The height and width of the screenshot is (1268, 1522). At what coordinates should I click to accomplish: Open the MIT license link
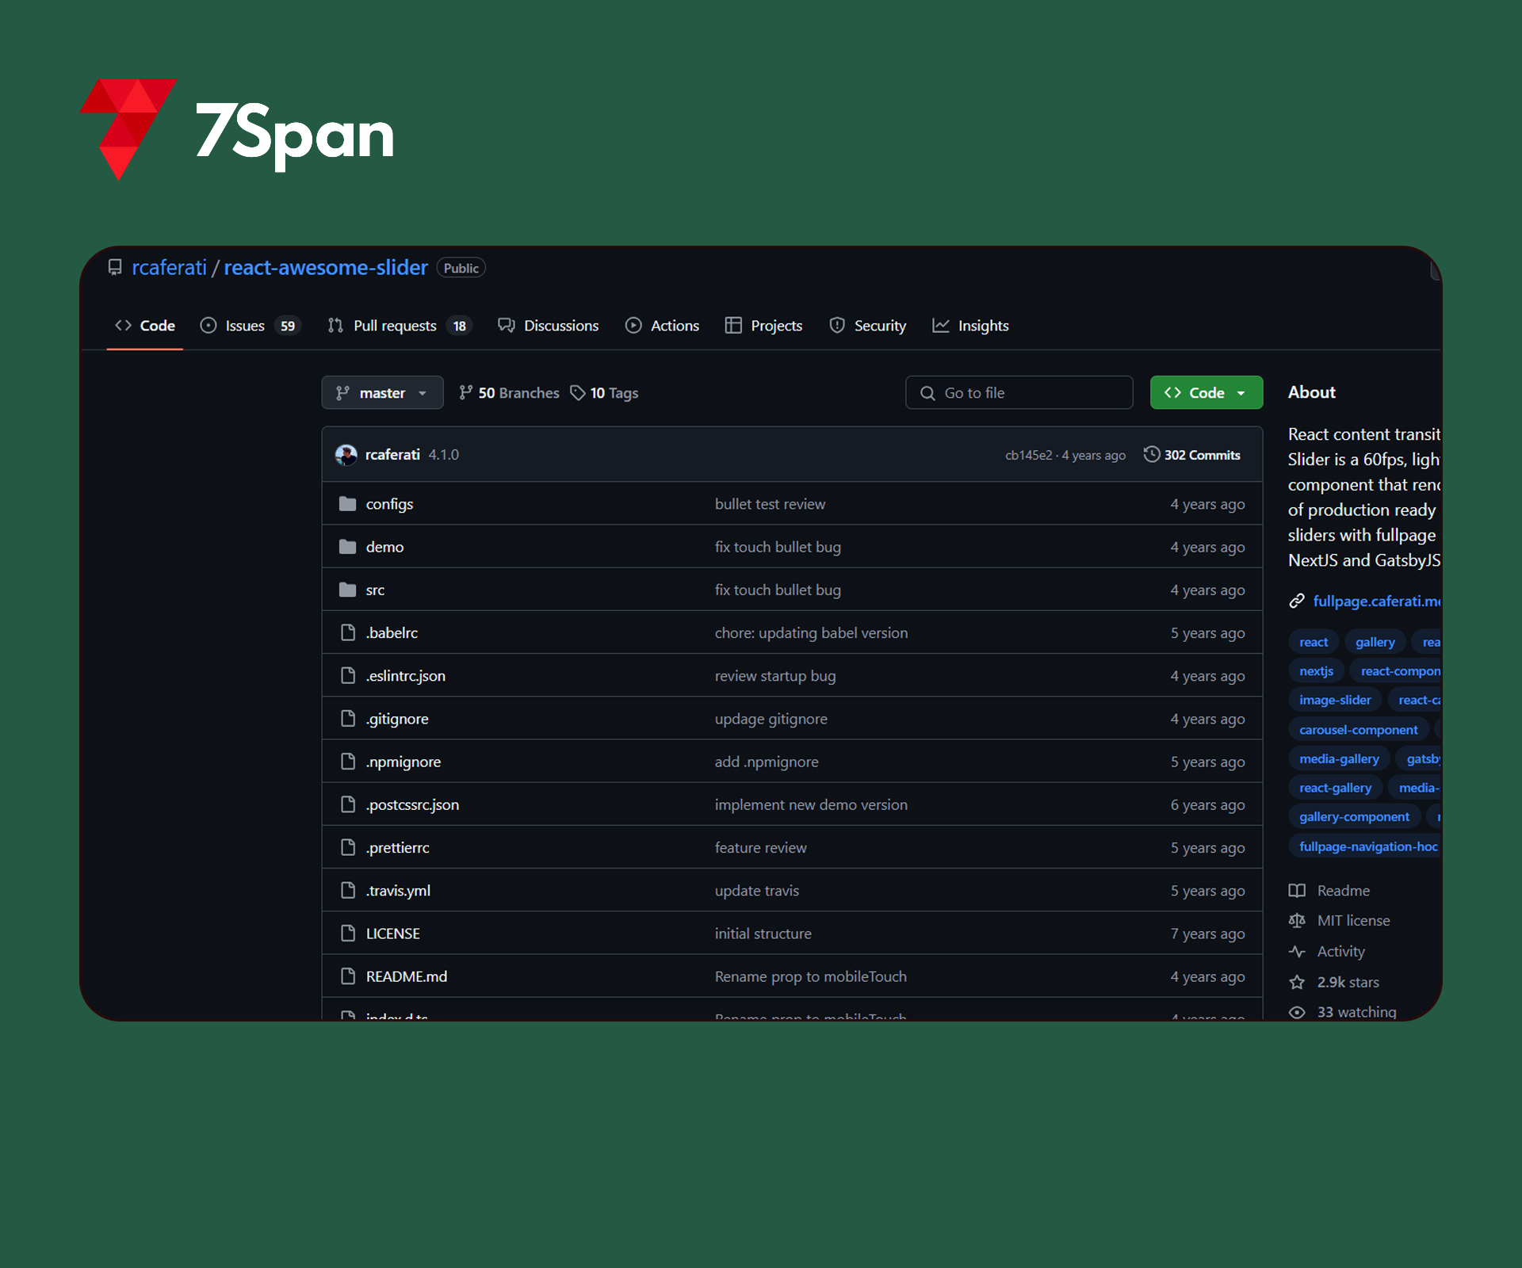click(1353, 921)
